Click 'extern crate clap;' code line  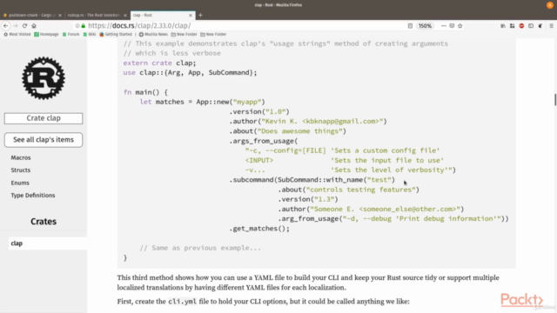pos(159,63)
